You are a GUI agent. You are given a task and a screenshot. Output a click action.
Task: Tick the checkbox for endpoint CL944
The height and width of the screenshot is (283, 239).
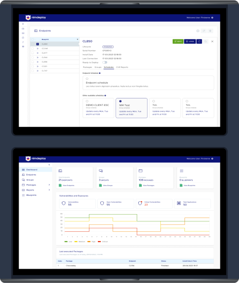[32, 58]
